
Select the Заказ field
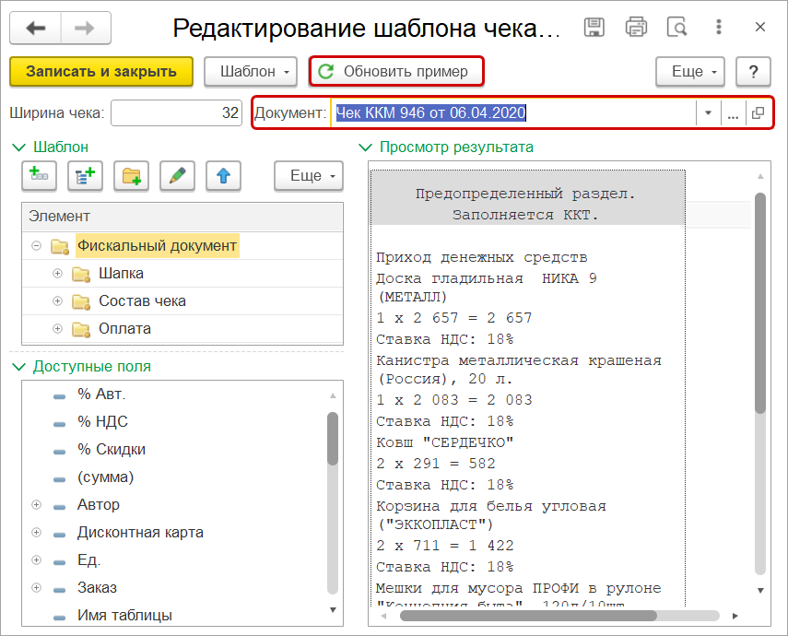coord(97,588)
